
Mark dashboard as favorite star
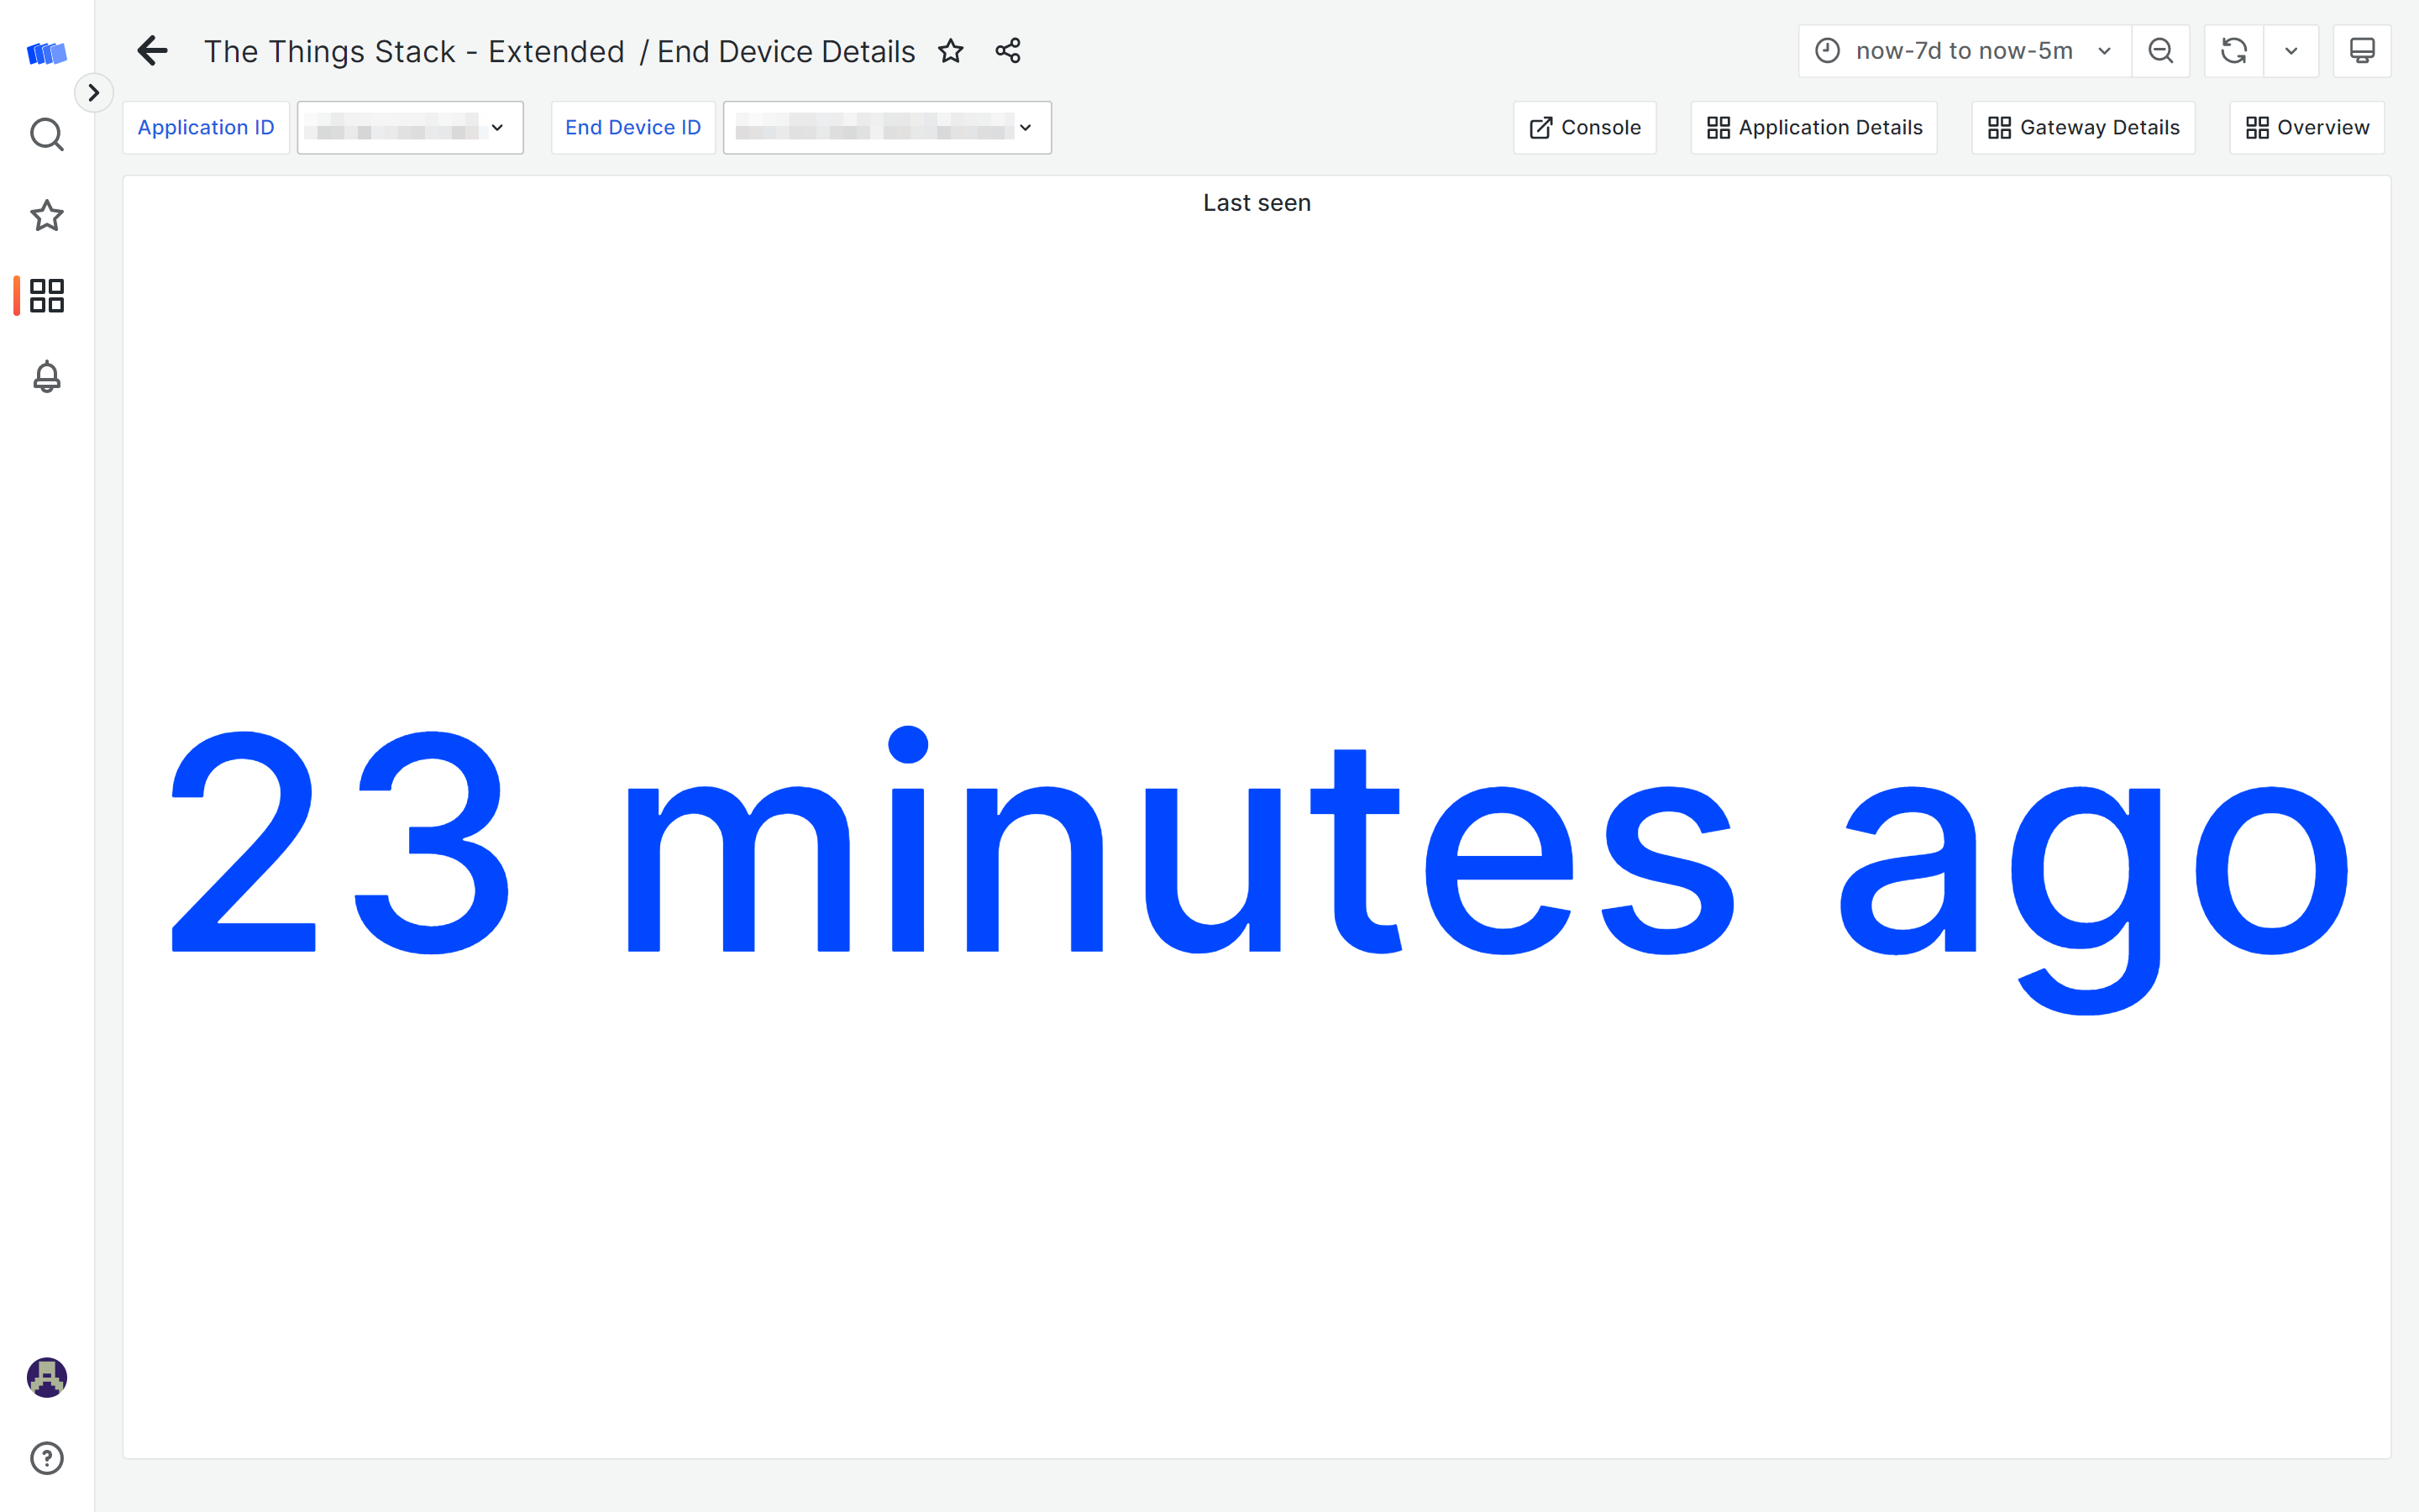point(951,51)
